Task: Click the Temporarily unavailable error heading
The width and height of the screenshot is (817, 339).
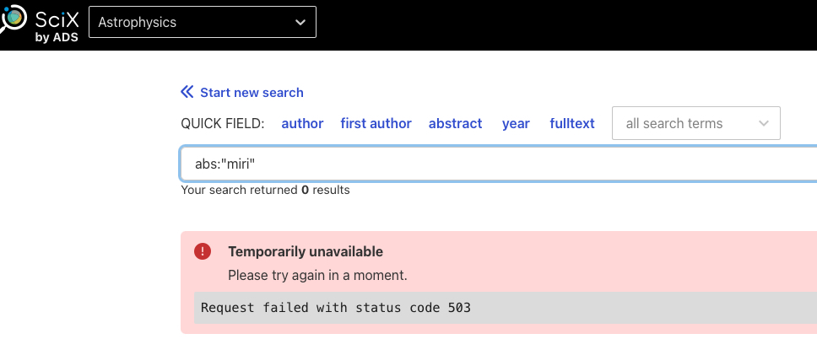Action: tap(306, 251)
